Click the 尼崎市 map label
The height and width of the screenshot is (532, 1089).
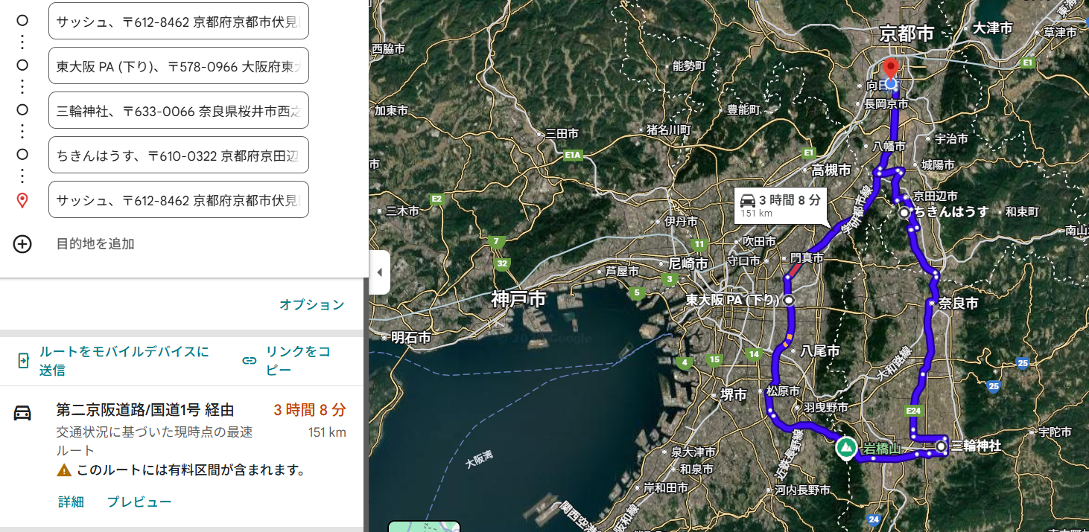[x=688, y=263]
